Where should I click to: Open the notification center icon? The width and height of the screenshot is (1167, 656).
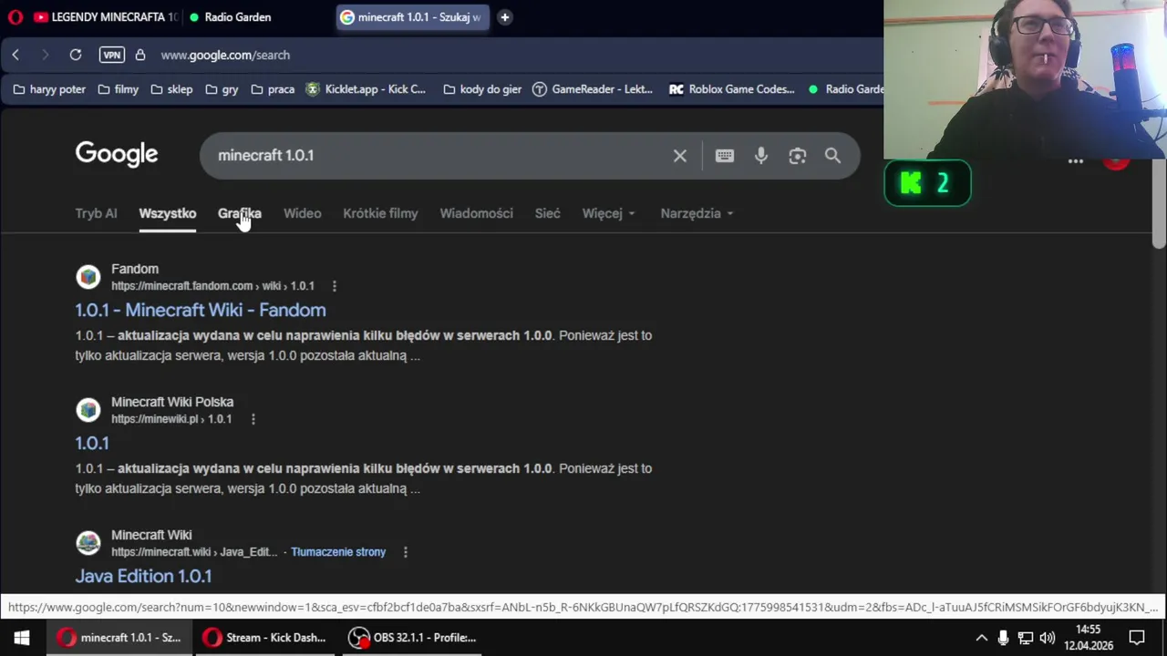[x=1137, y=638]
